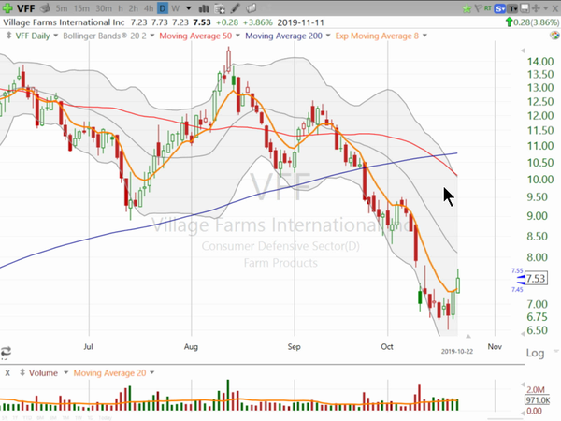Viewport: 561px width, 421px height.
Task: Click the Village Farms International Inc name
Action: 64,22
